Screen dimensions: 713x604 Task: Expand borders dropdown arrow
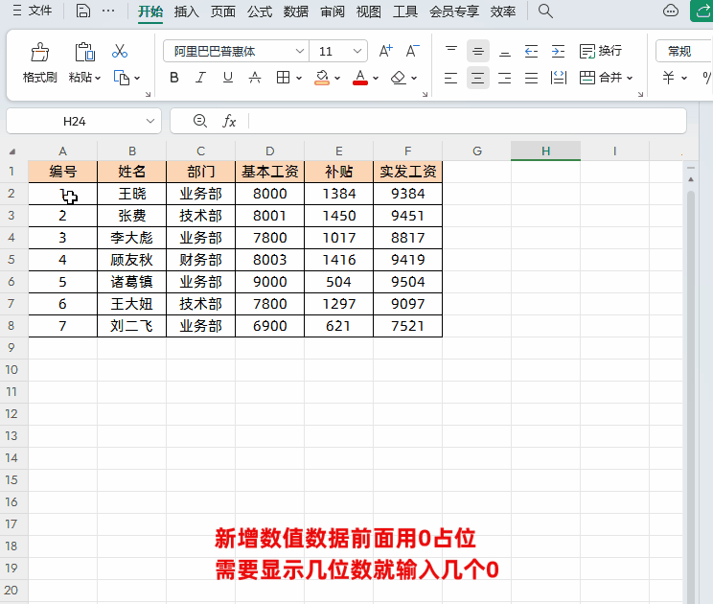point(299,79)
